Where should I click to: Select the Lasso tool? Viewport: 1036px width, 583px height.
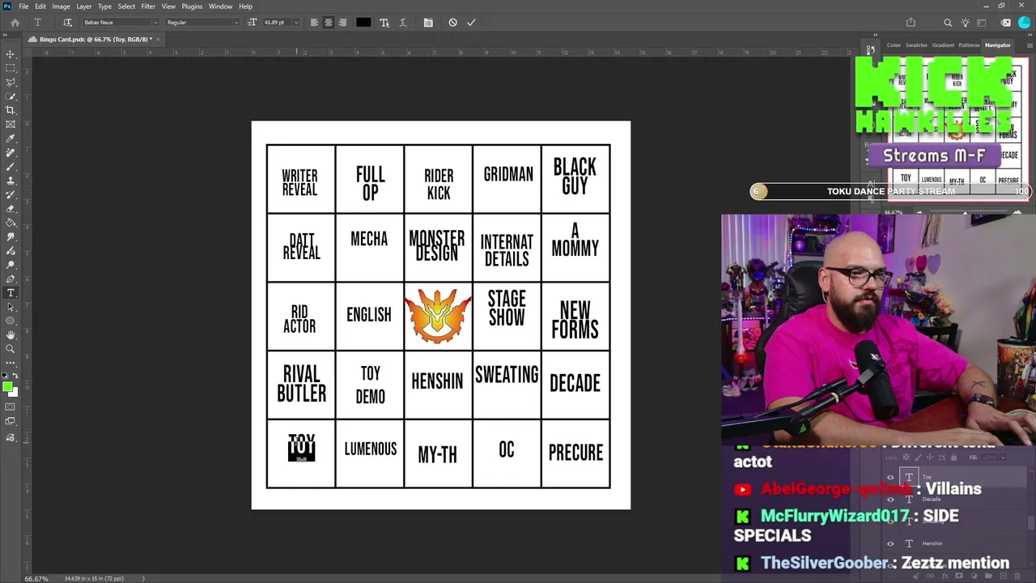(x=11, y=82)
